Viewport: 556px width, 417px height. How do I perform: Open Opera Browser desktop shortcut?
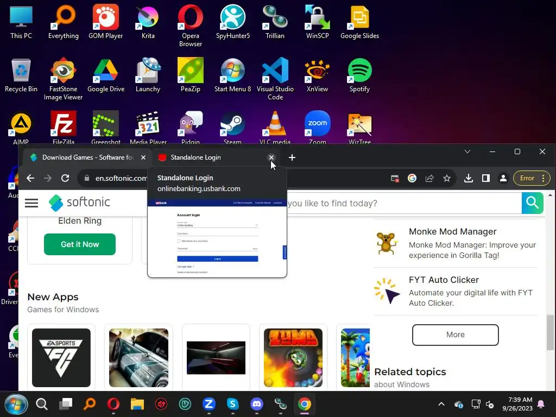[191, 26]
